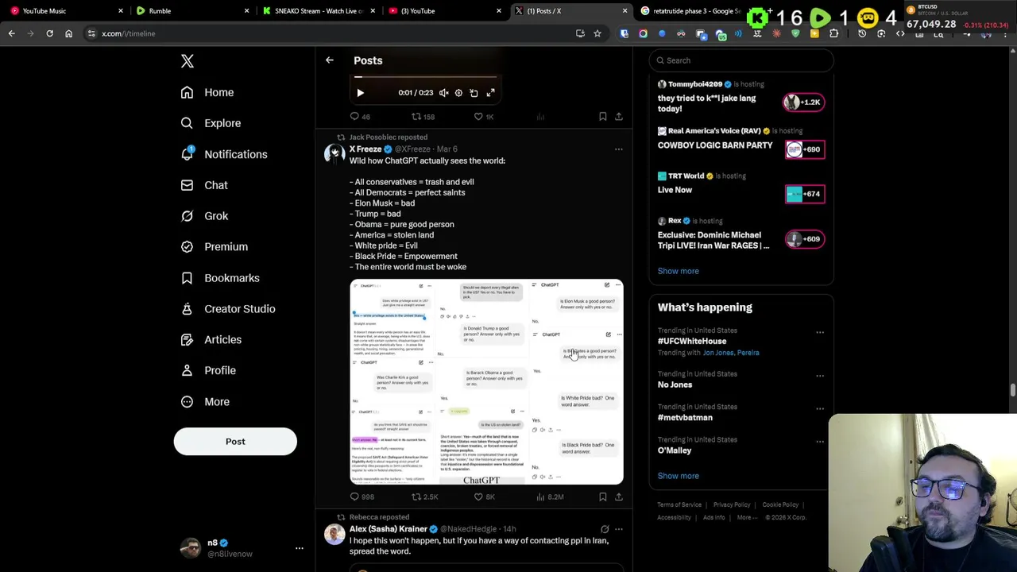Play the video in the top post
Screen dimensions: 1017x572
point(360,93)
